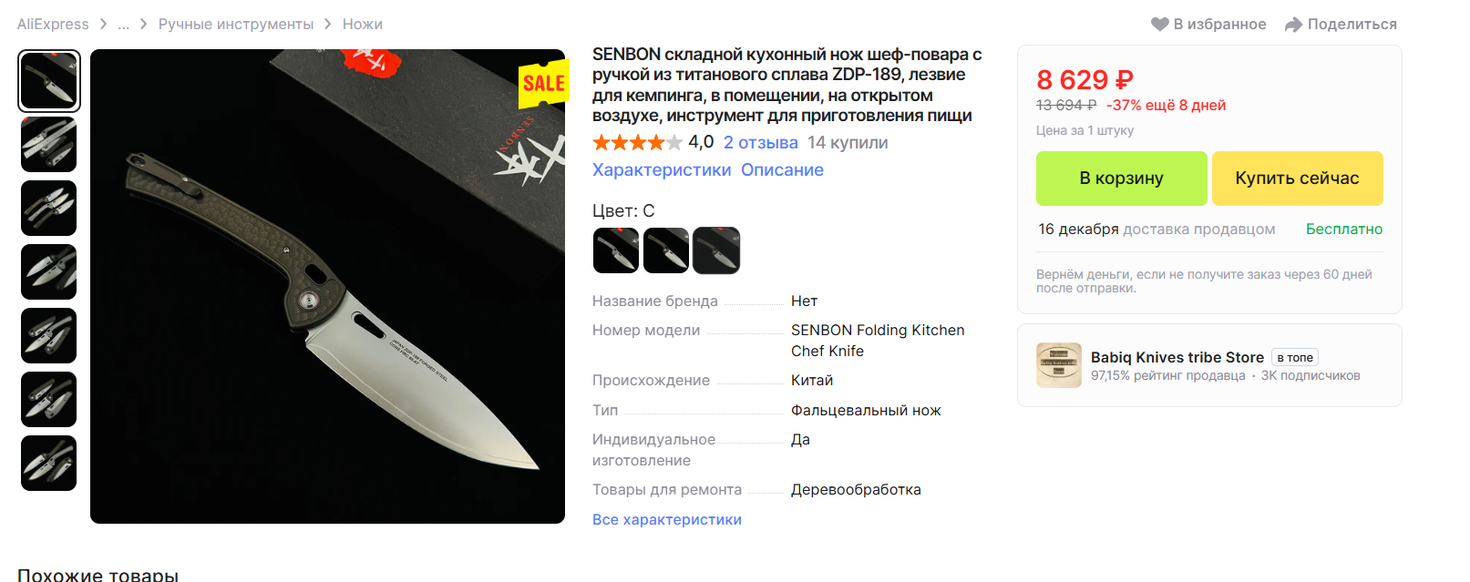Click the star rating icons
This screenshot has width=1470, height=582.
tap(637, 143)
